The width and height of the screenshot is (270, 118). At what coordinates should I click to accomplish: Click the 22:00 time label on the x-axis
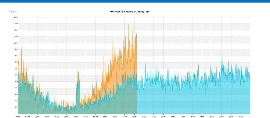231,116
